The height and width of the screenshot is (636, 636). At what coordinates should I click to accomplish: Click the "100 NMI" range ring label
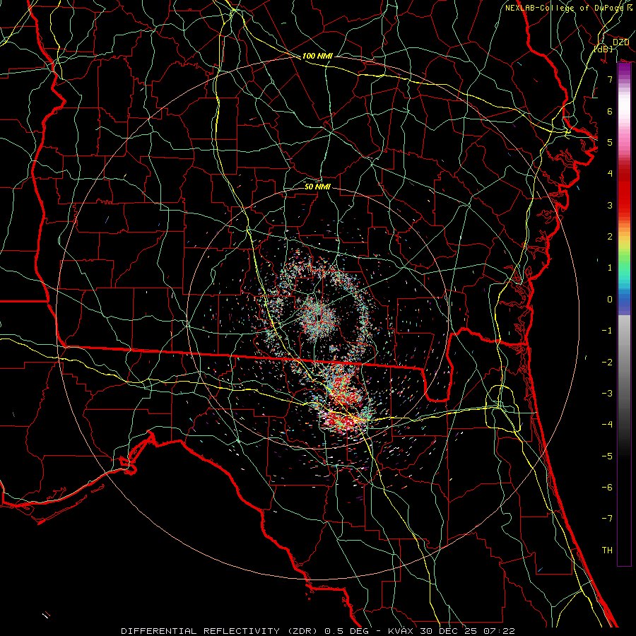[317, 56]
